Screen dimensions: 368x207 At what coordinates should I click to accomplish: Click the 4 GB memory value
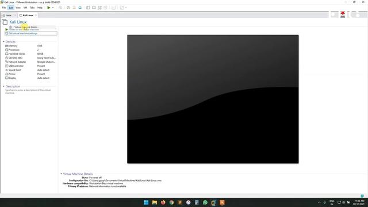(x=40, y=46)
